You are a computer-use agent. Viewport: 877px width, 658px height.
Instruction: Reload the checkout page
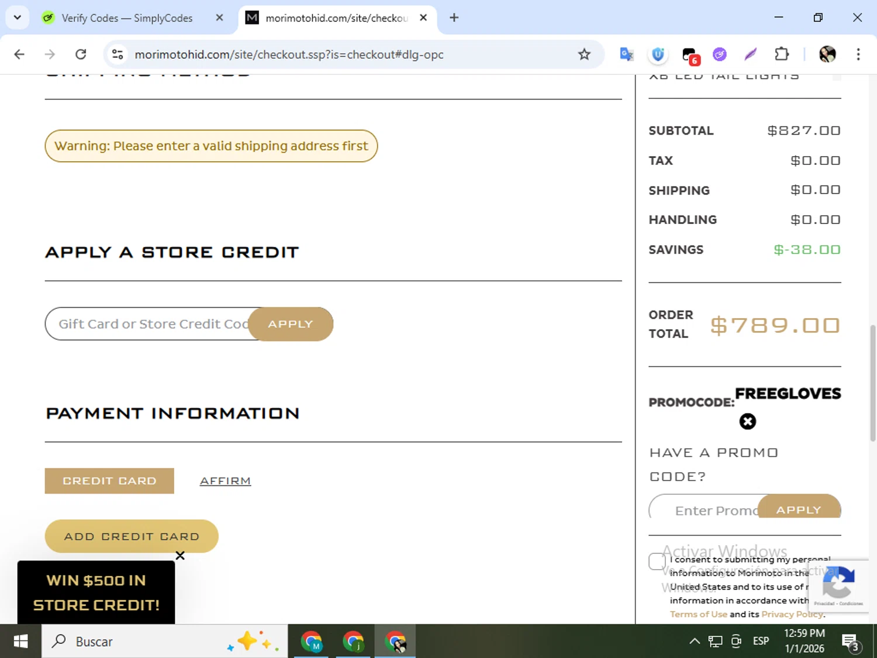point(81,54)
